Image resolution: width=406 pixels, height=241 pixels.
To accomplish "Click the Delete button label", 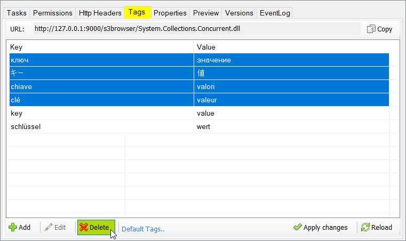I will tap(99, 227).
